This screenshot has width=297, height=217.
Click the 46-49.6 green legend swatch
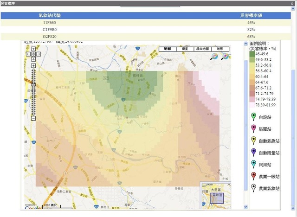252,54
